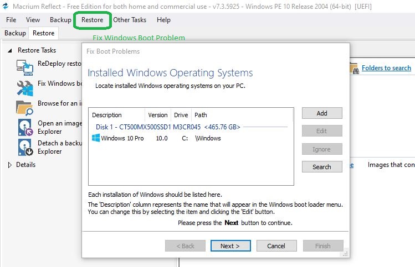This screenshot has height=267, width=415.
Task: Click the Windows logo beside Windows 10 Pro
Action: tap(96, 138)
